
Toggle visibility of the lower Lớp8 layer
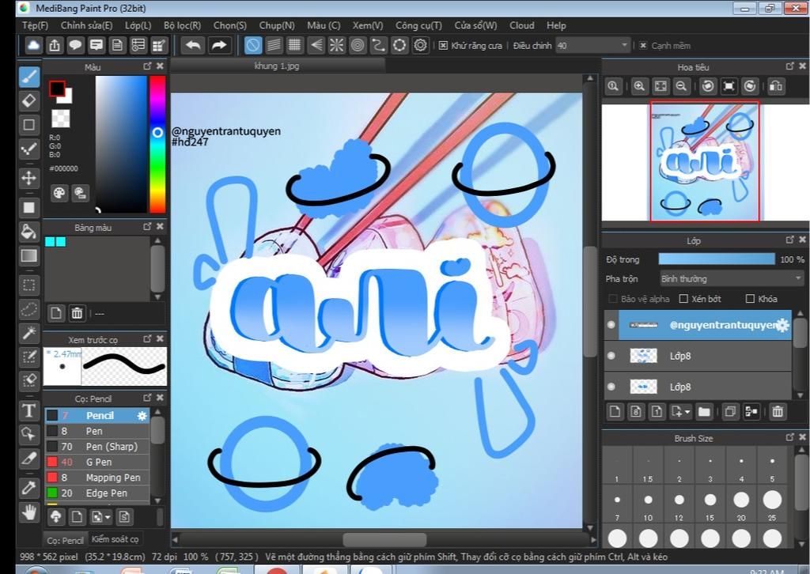(611, 386)
